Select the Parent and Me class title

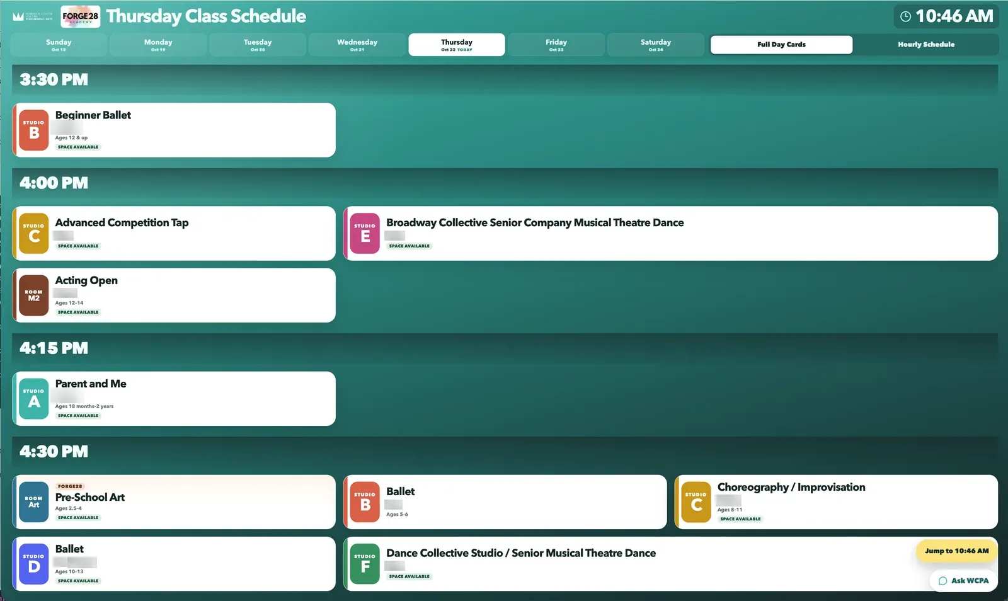[91, 384]
